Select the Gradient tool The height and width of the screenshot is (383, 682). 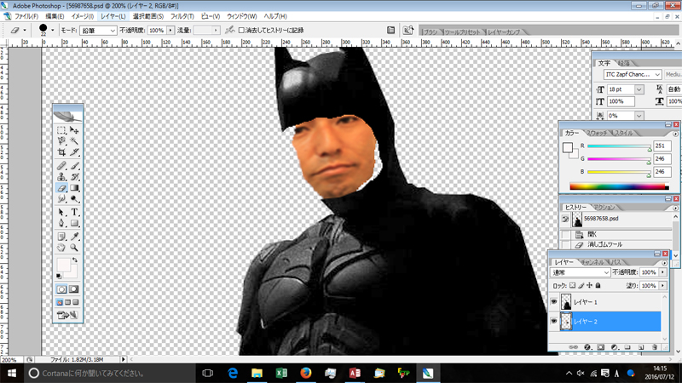[x=74, y=188]
